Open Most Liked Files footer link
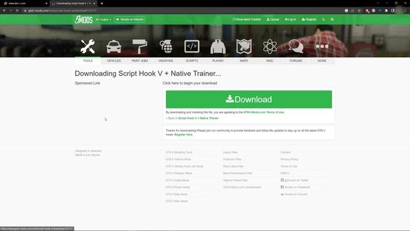The height and width of the screenshot is (231, 410). click(233, 166)
